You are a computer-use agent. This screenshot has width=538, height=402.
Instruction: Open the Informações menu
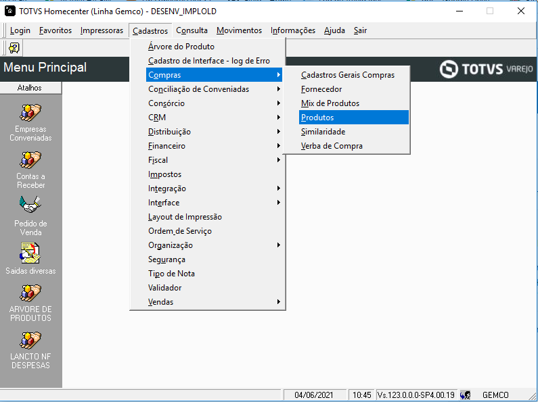coord(292,30)
